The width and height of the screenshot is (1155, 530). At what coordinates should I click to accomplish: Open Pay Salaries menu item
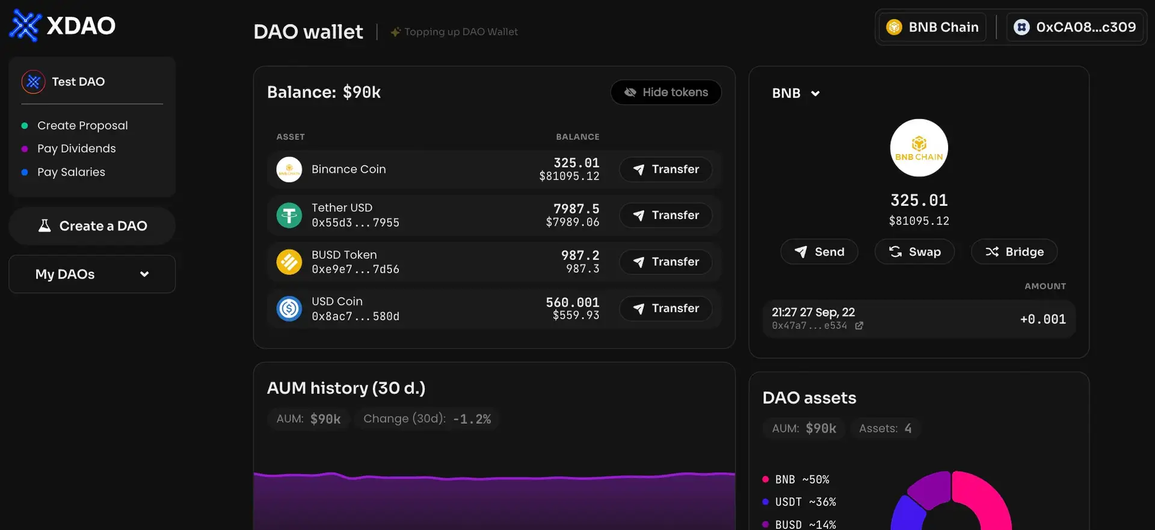pos(71,172)
